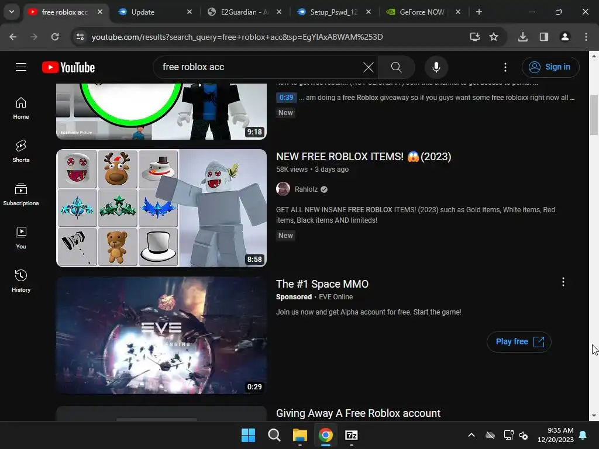Close the Update tab

point(190,12)
